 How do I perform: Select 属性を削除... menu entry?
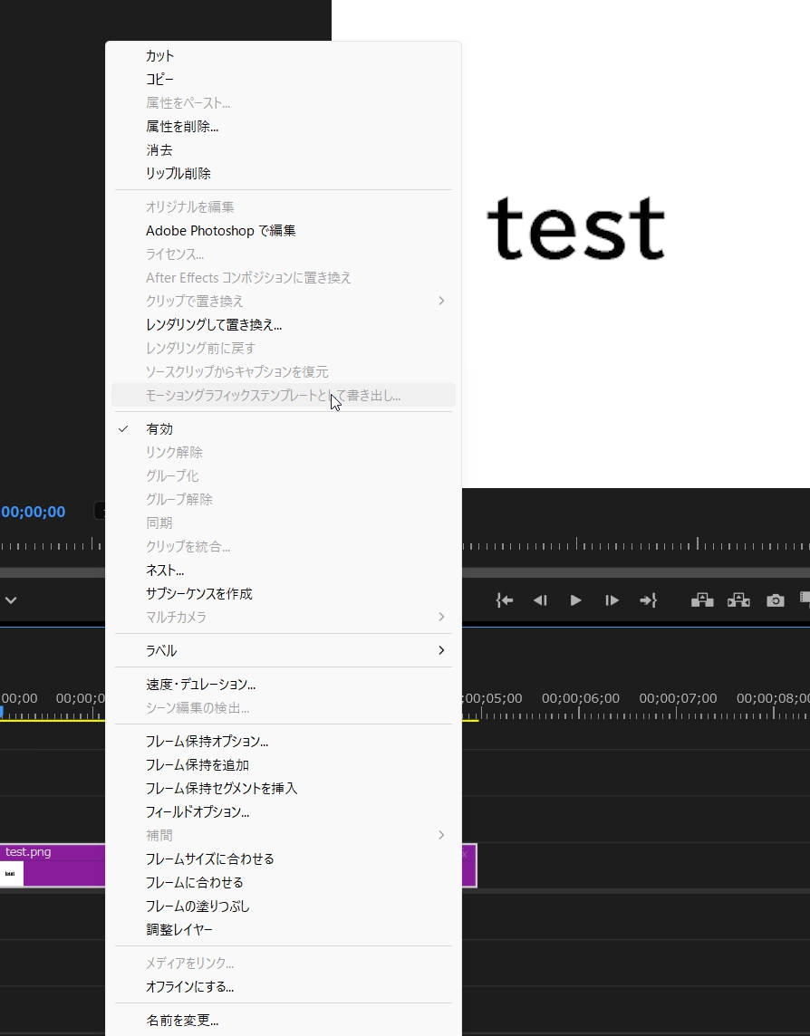[x=283, y=126]
